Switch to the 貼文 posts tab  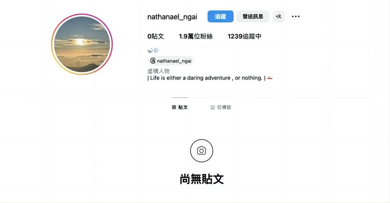point(180,107)
